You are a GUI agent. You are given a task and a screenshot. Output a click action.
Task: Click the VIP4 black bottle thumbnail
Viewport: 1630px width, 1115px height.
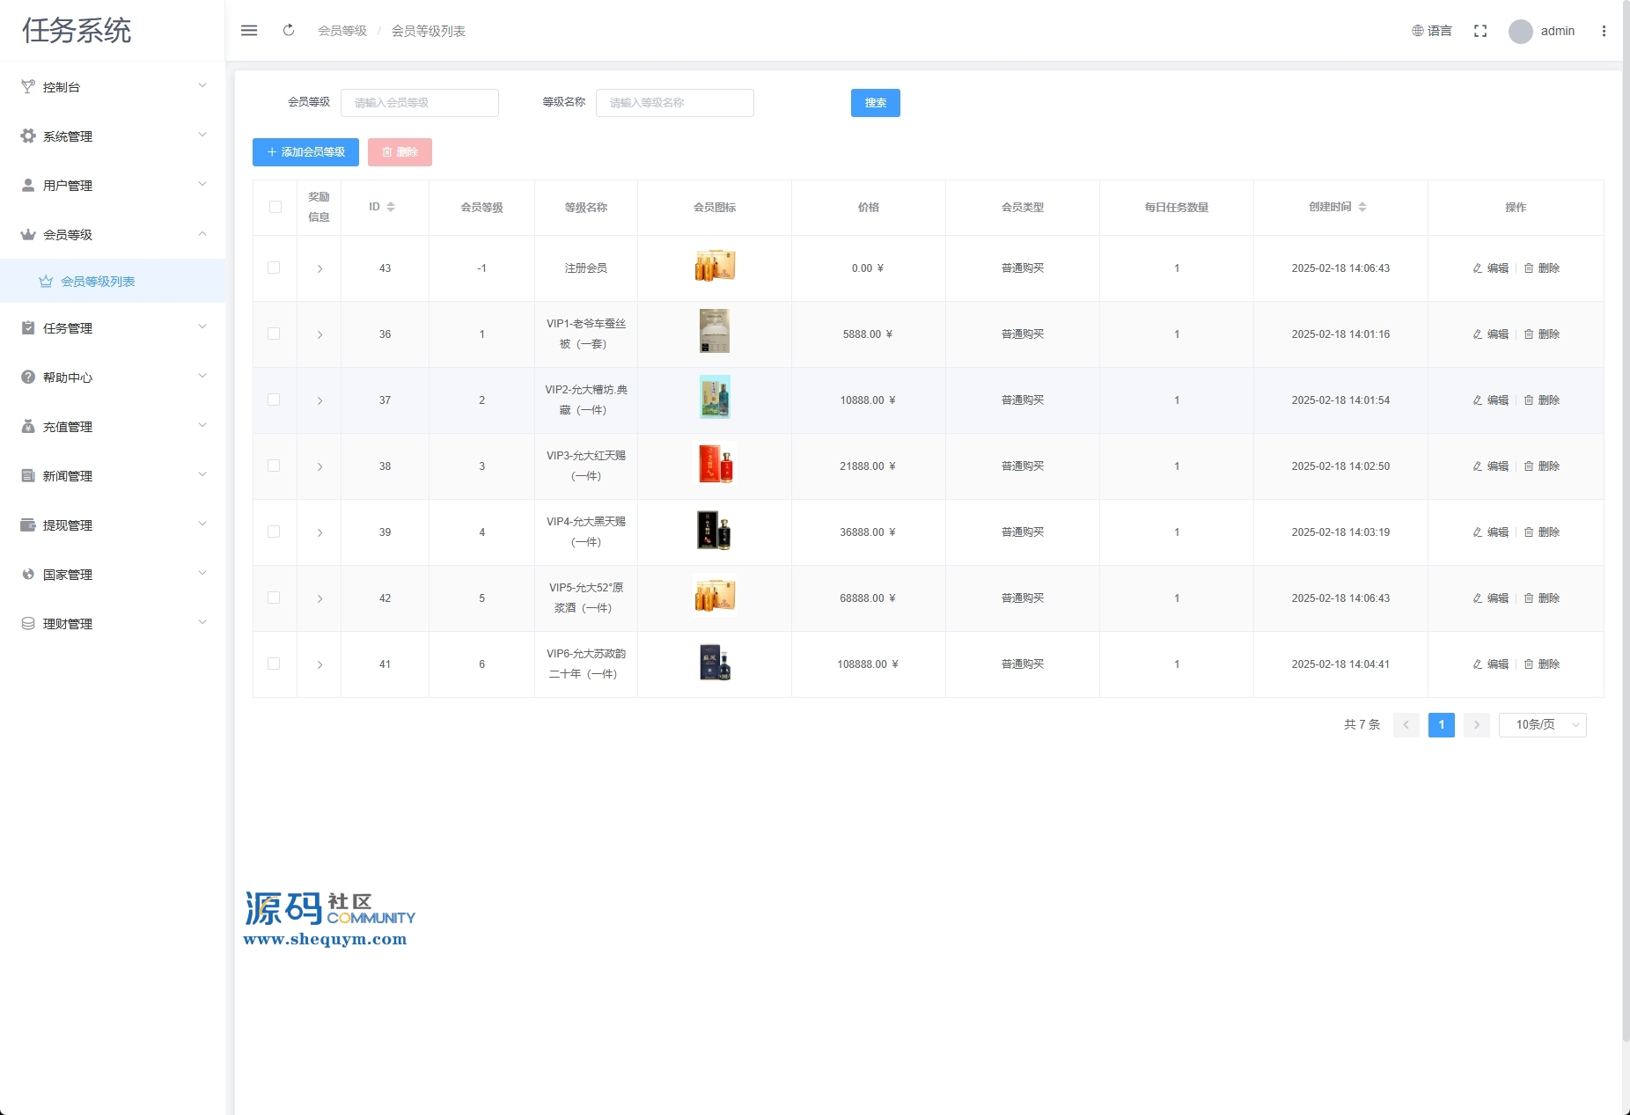pos(714,532)
